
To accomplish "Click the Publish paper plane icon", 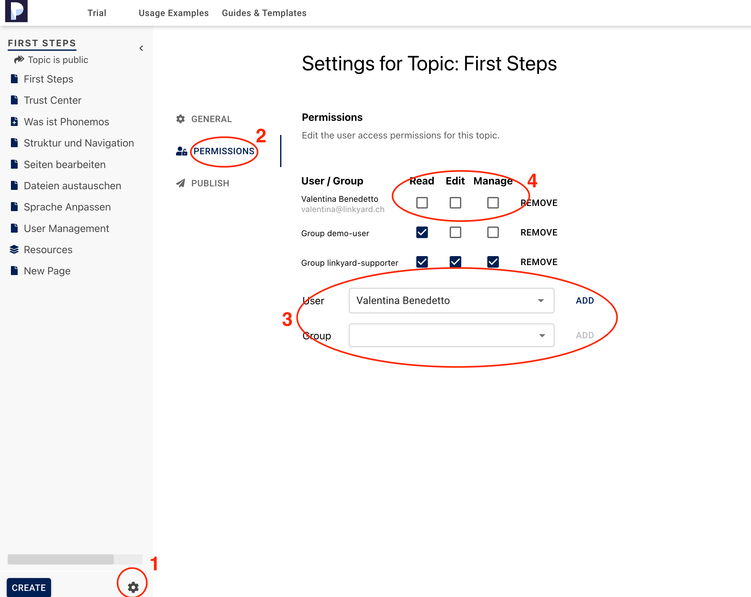I will (181, 183).
